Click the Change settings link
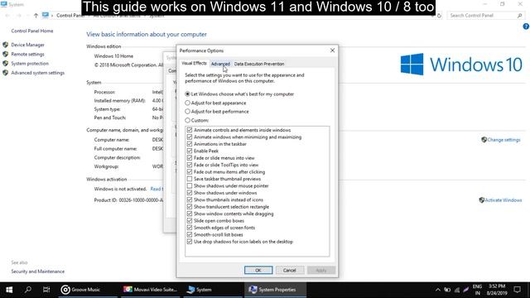This screenshot has width=530, height=298. 503,140
